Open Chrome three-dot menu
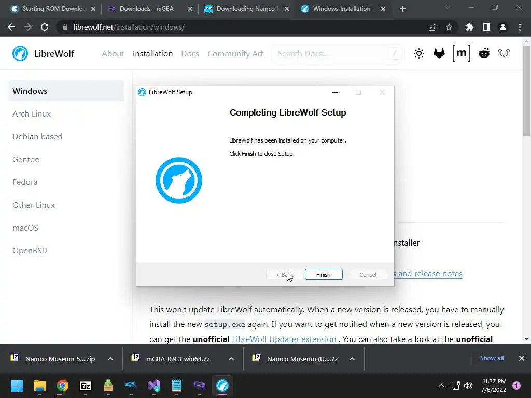This screenshot has height=398, width=531. tap(520, 27)
